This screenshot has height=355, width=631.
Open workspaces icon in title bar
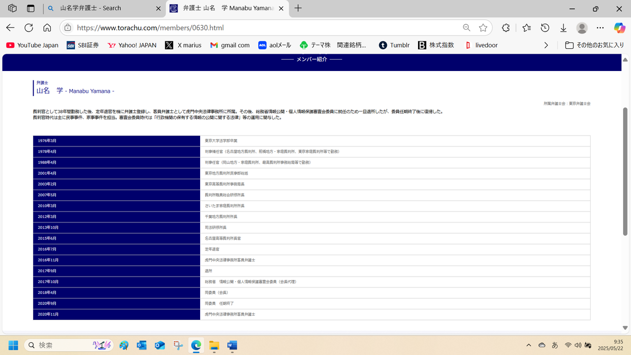12,8
